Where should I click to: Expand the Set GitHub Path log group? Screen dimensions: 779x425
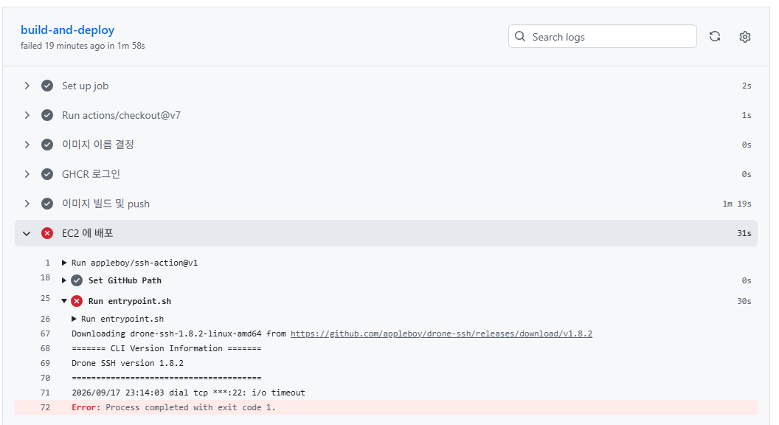pyautogui.click(x=64, y=280)
